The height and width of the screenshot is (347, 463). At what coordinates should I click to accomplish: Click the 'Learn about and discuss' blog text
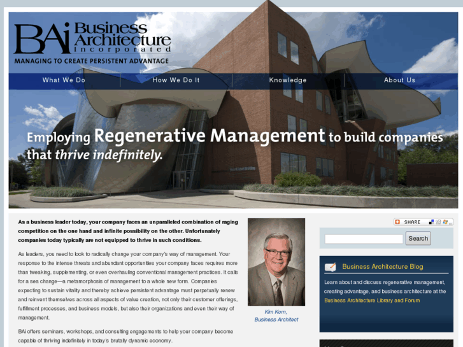tap(385, 287)
